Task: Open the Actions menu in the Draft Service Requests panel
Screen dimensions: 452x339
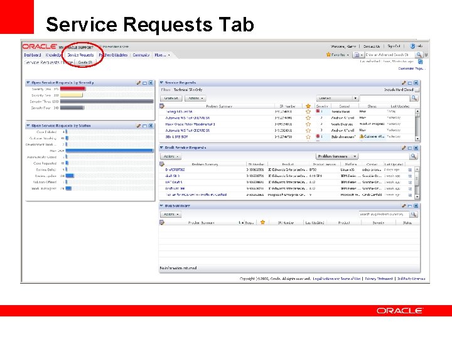Action: [x=171, y=156]
